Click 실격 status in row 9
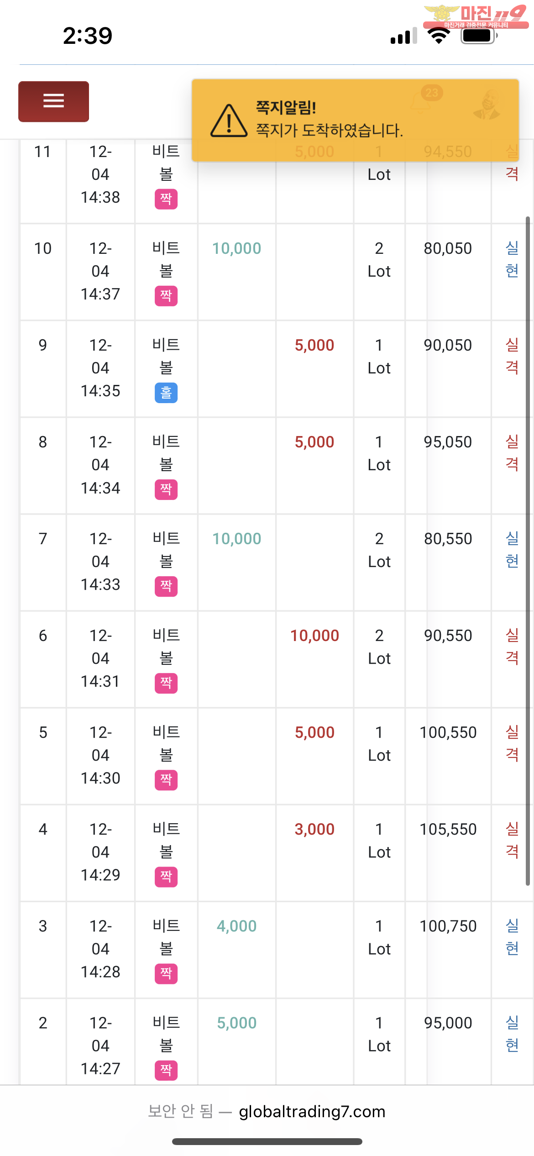 coord(512,356)
